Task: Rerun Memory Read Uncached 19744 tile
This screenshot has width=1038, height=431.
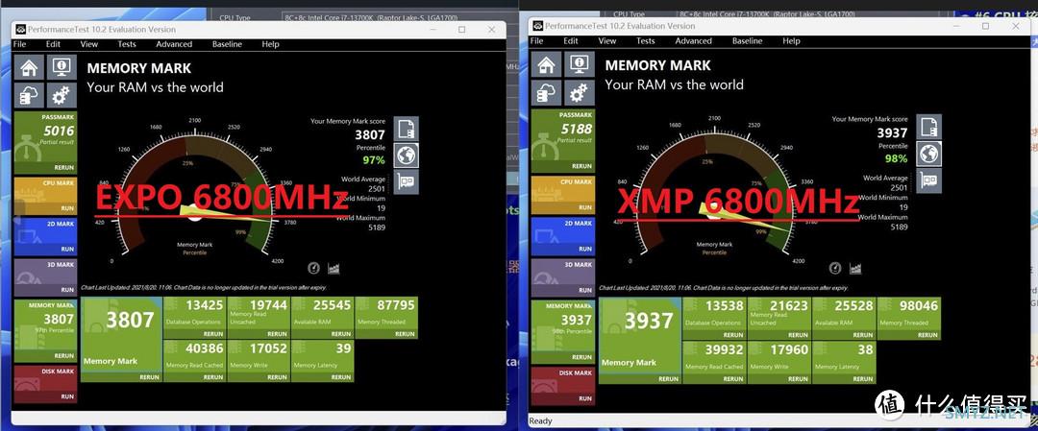Action: (277, 334)
